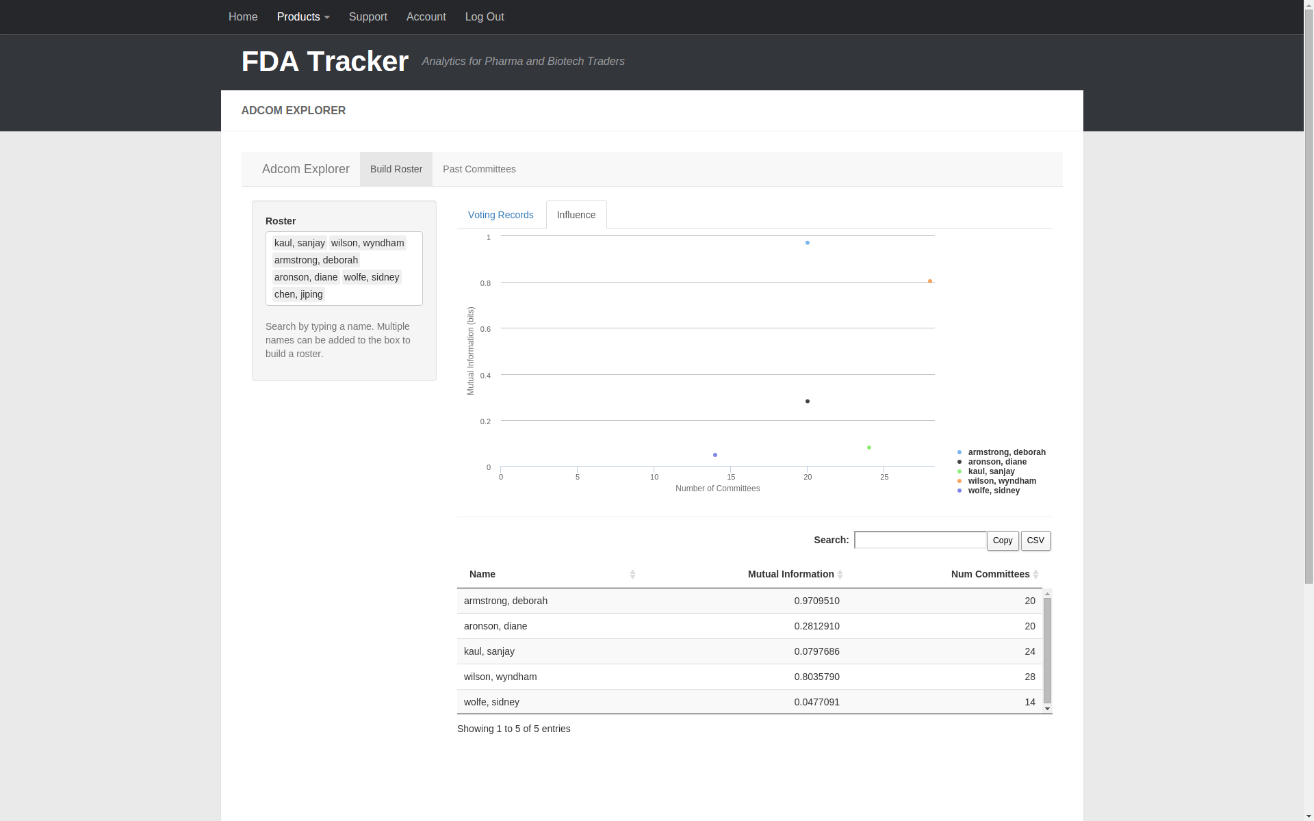Click table scrollbar down arrow
This screenshot has height=821, width=1314.
pyautogui.click(x=1047, y=709)
